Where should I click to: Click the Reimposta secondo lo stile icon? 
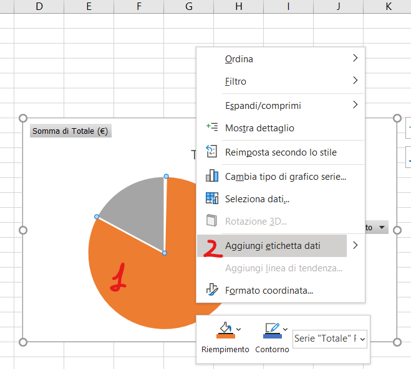[211, 152]
